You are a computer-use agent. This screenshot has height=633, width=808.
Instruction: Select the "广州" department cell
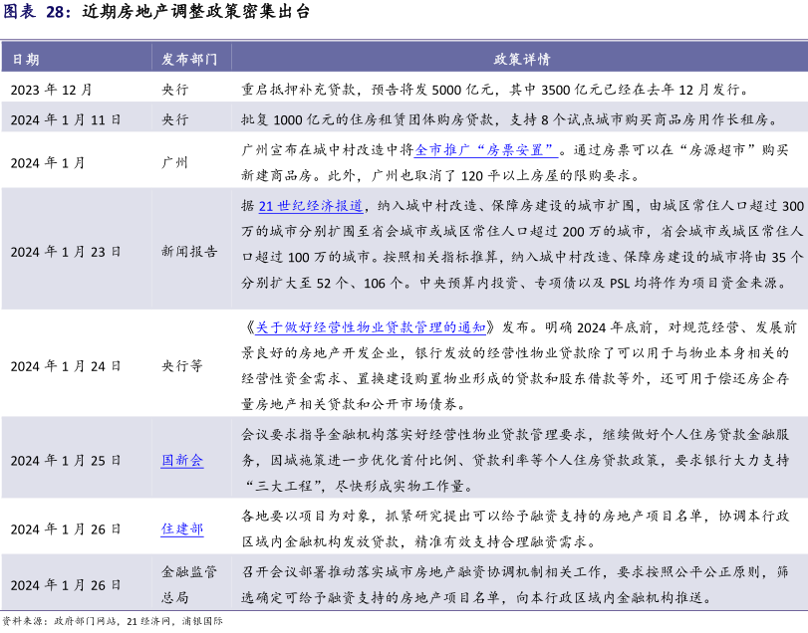coord(174,162)
